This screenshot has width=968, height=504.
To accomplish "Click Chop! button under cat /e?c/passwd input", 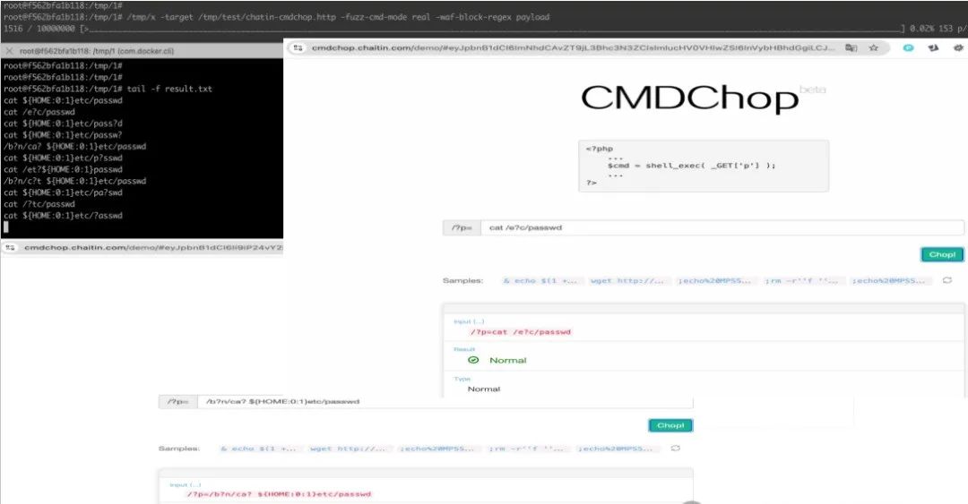I will pyautogui.click(x=942, y=254).
